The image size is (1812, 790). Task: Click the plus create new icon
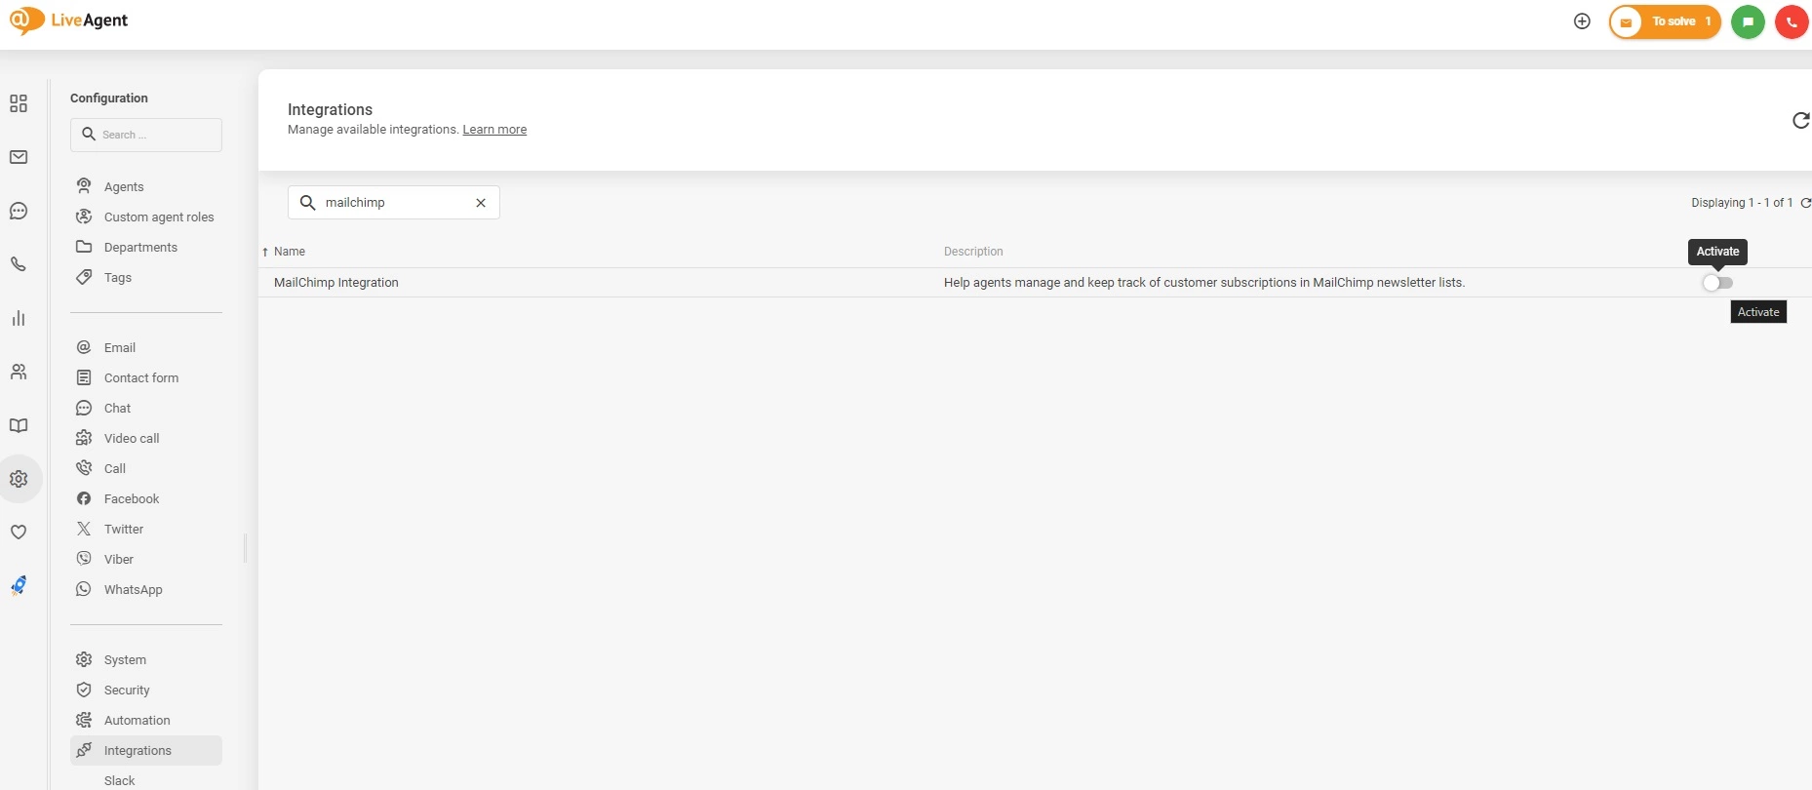pyautogui.click(x=1582, y=21)
